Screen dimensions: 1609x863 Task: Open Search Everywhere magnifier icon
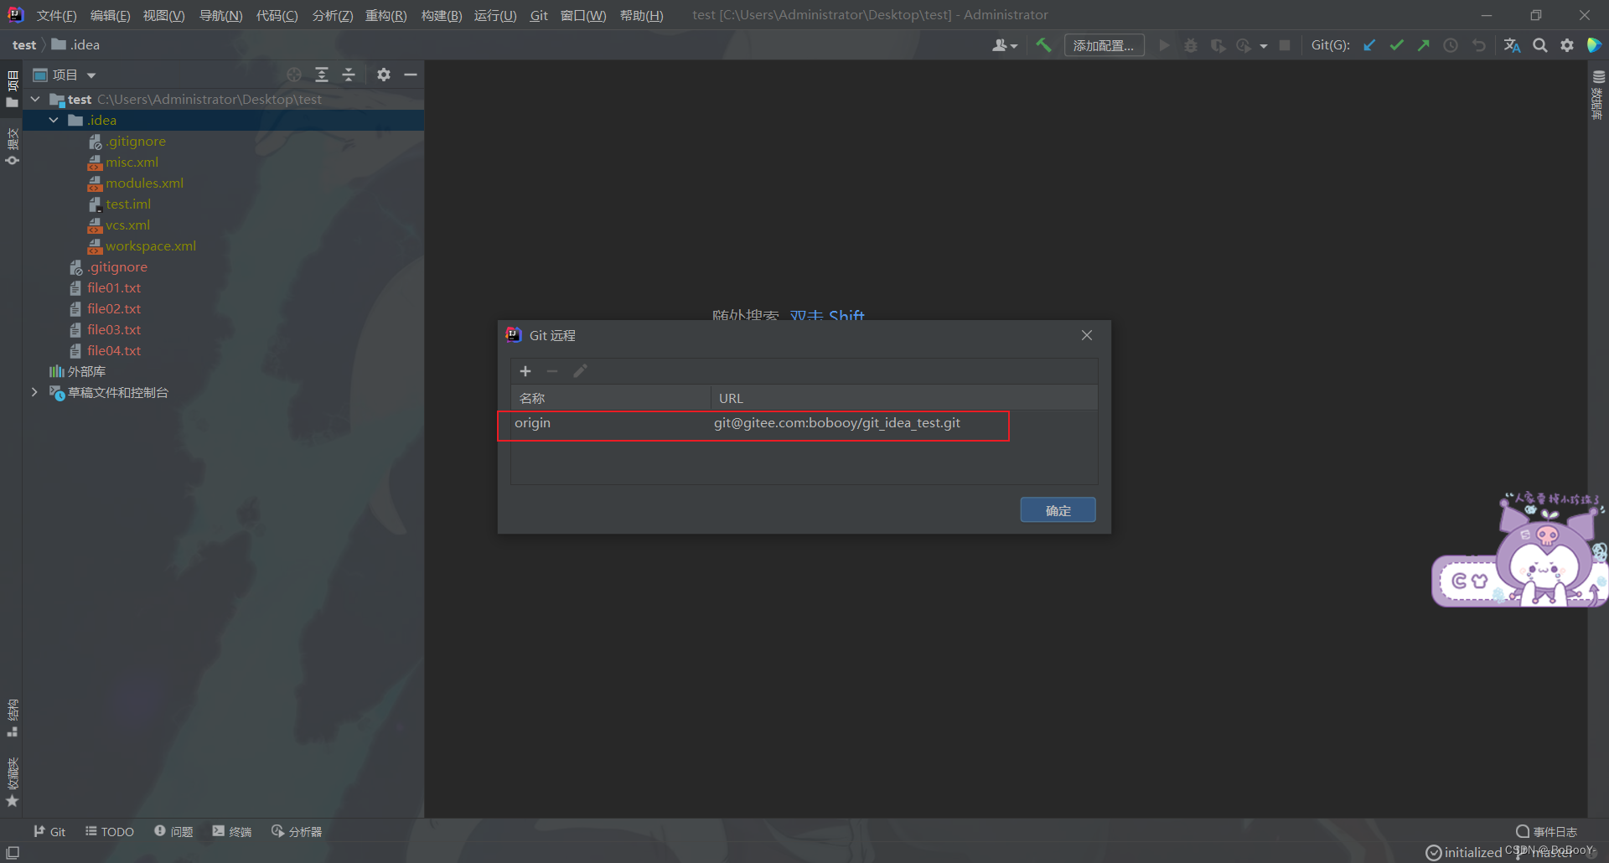tap(1540, 45)
